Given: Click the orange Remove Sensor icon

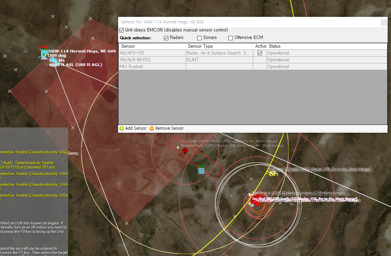Looking at the screenshot, I should pyautogui.click(x=152, y=128).
